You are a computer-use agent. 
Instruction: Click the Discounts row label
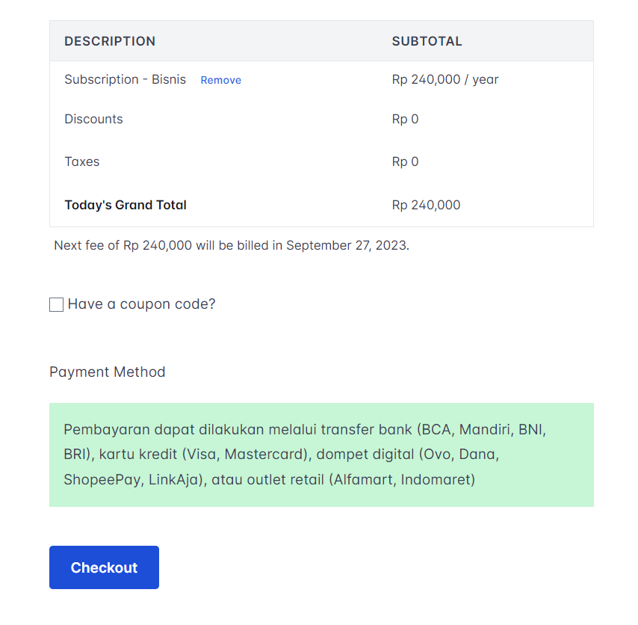tap(93, 119)
